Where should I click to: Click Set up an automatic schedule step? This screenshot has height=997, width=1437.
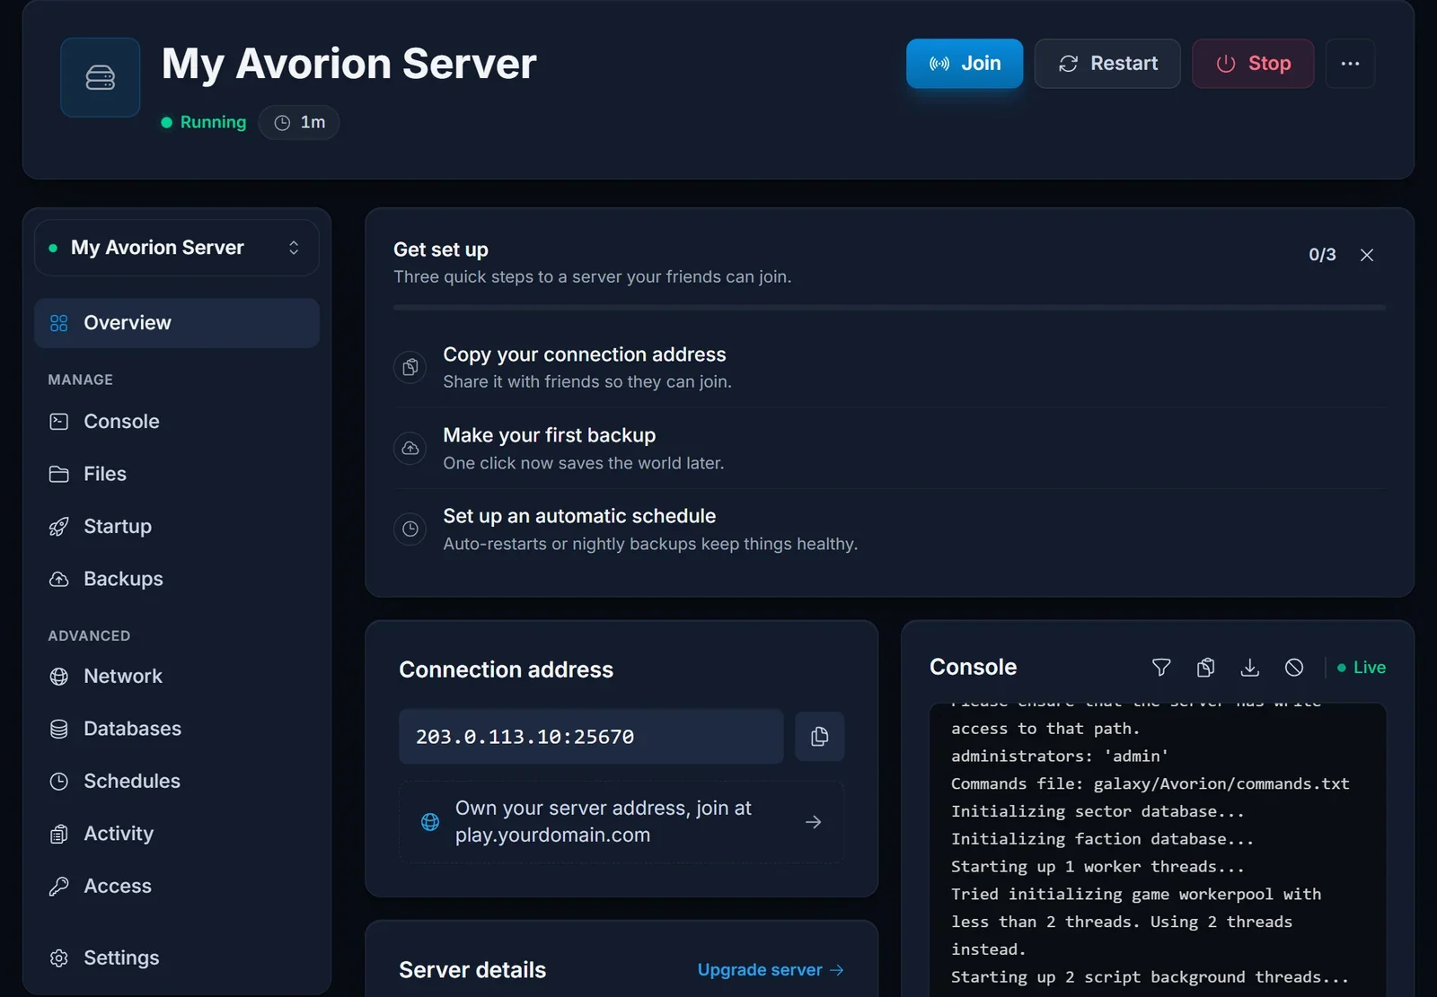tap(889, 529)
